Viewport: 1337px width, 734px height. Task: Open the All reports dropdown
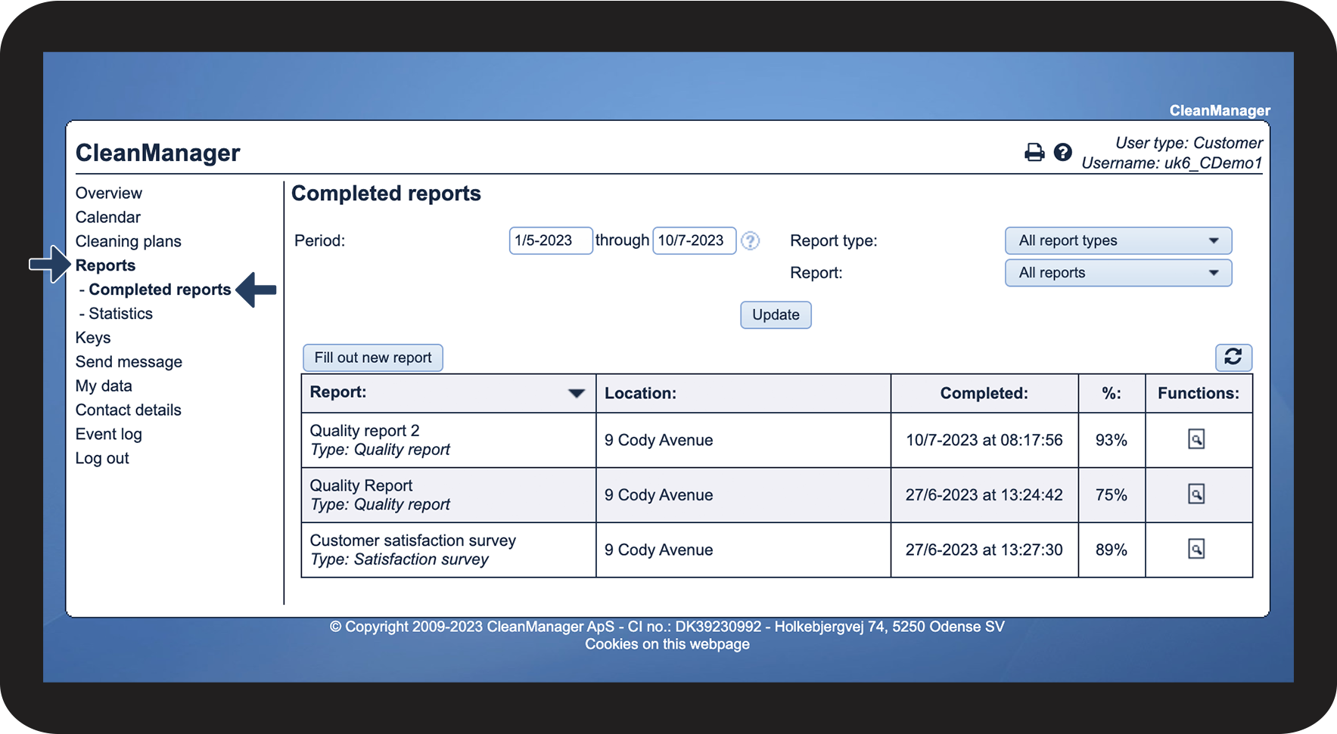(x=1118, y=273)
